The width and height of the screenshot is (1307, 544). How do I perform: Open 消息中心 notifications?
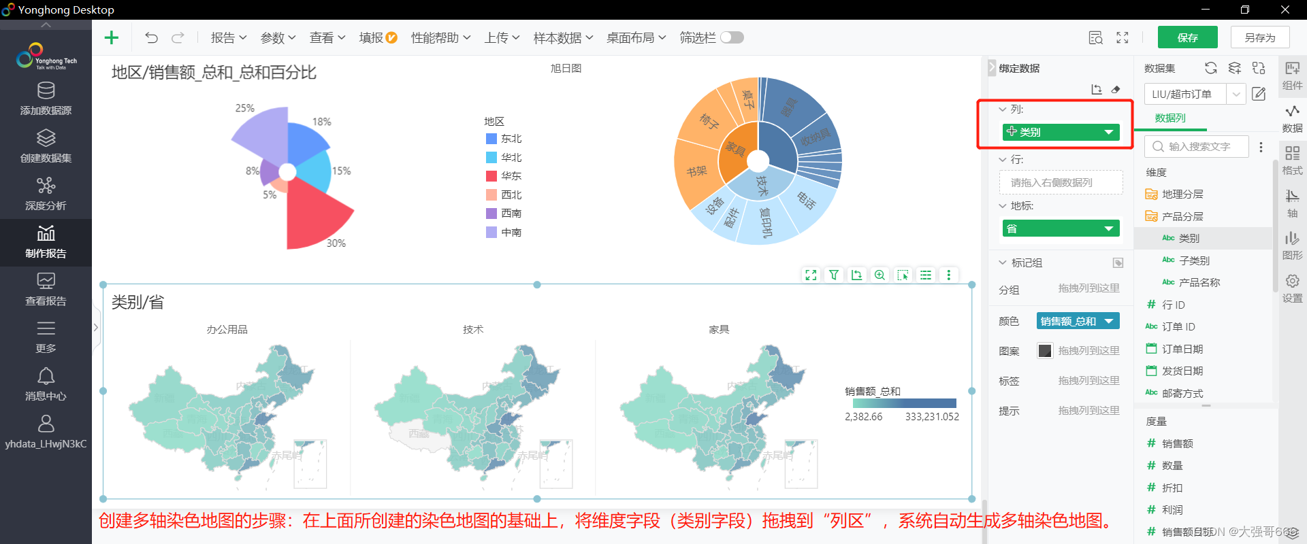46,385
